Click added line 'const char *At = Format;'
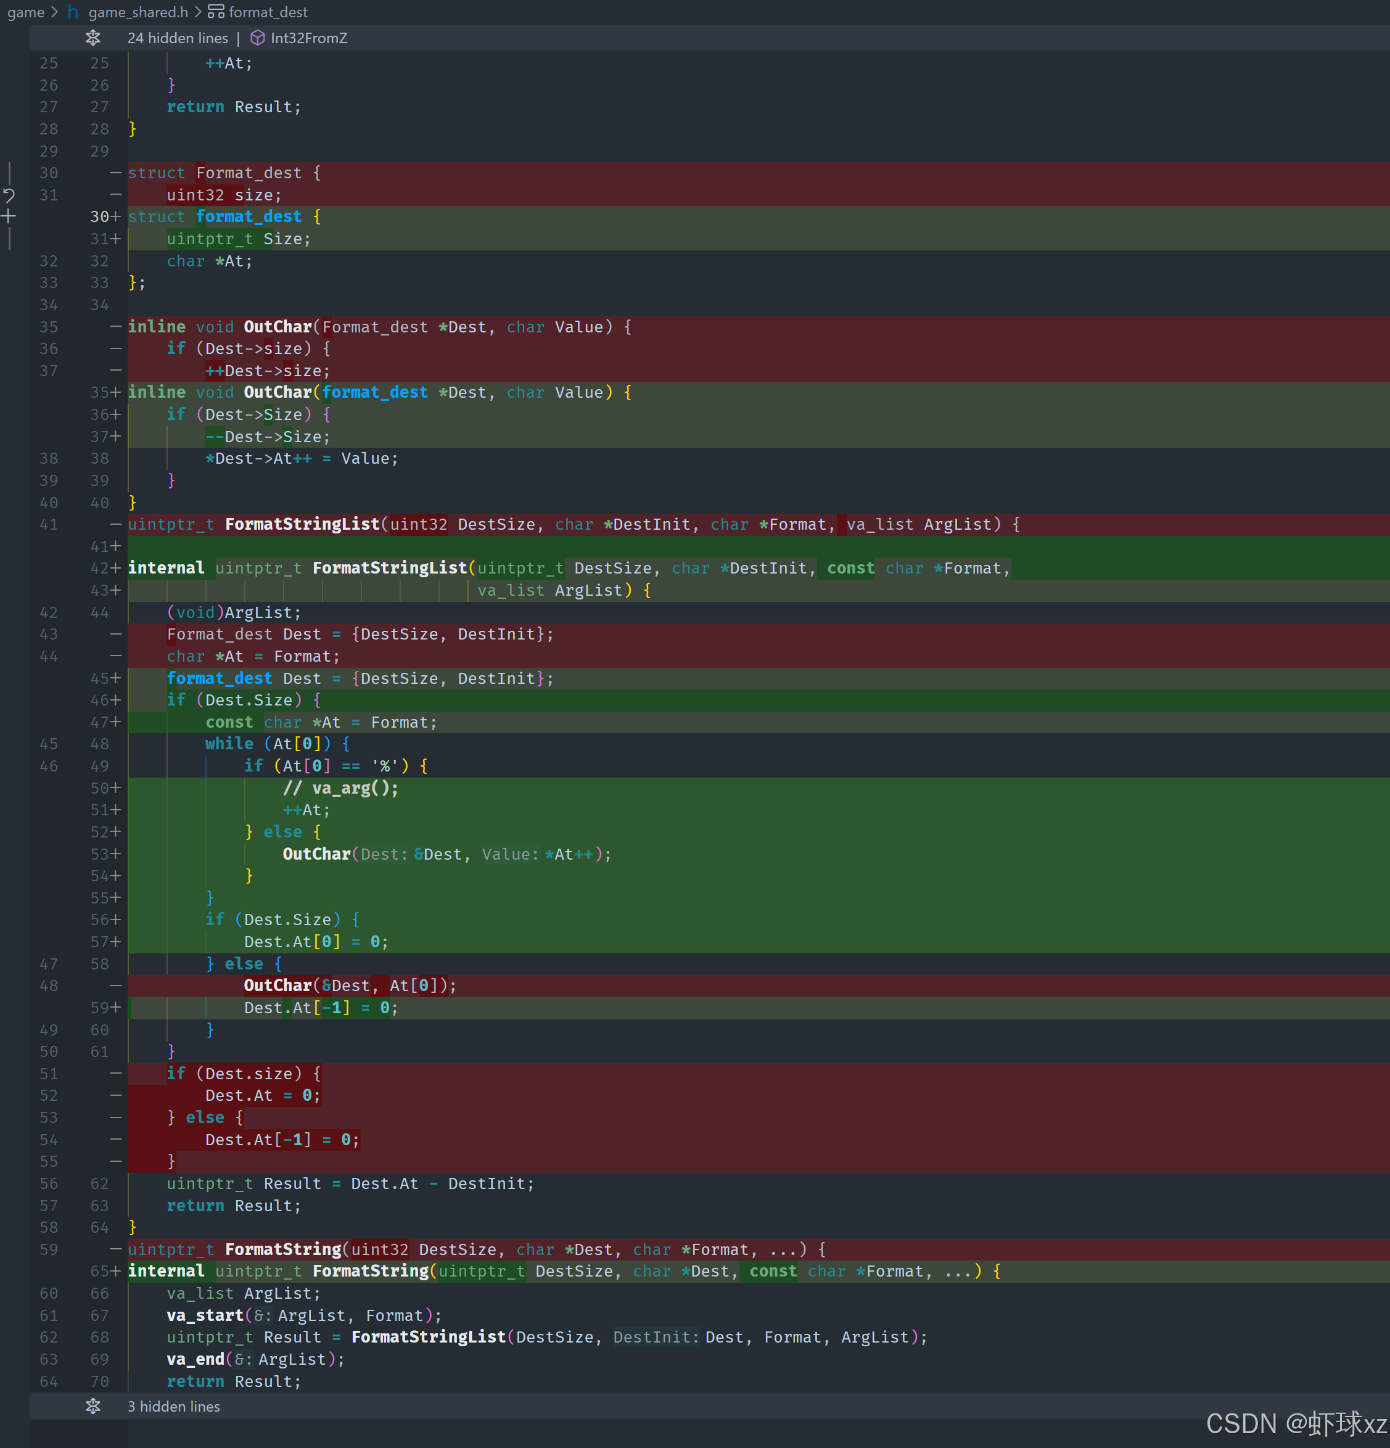Image resolution: width=1390 pixels, height=1448 pixels. click(x=321, y=723)
